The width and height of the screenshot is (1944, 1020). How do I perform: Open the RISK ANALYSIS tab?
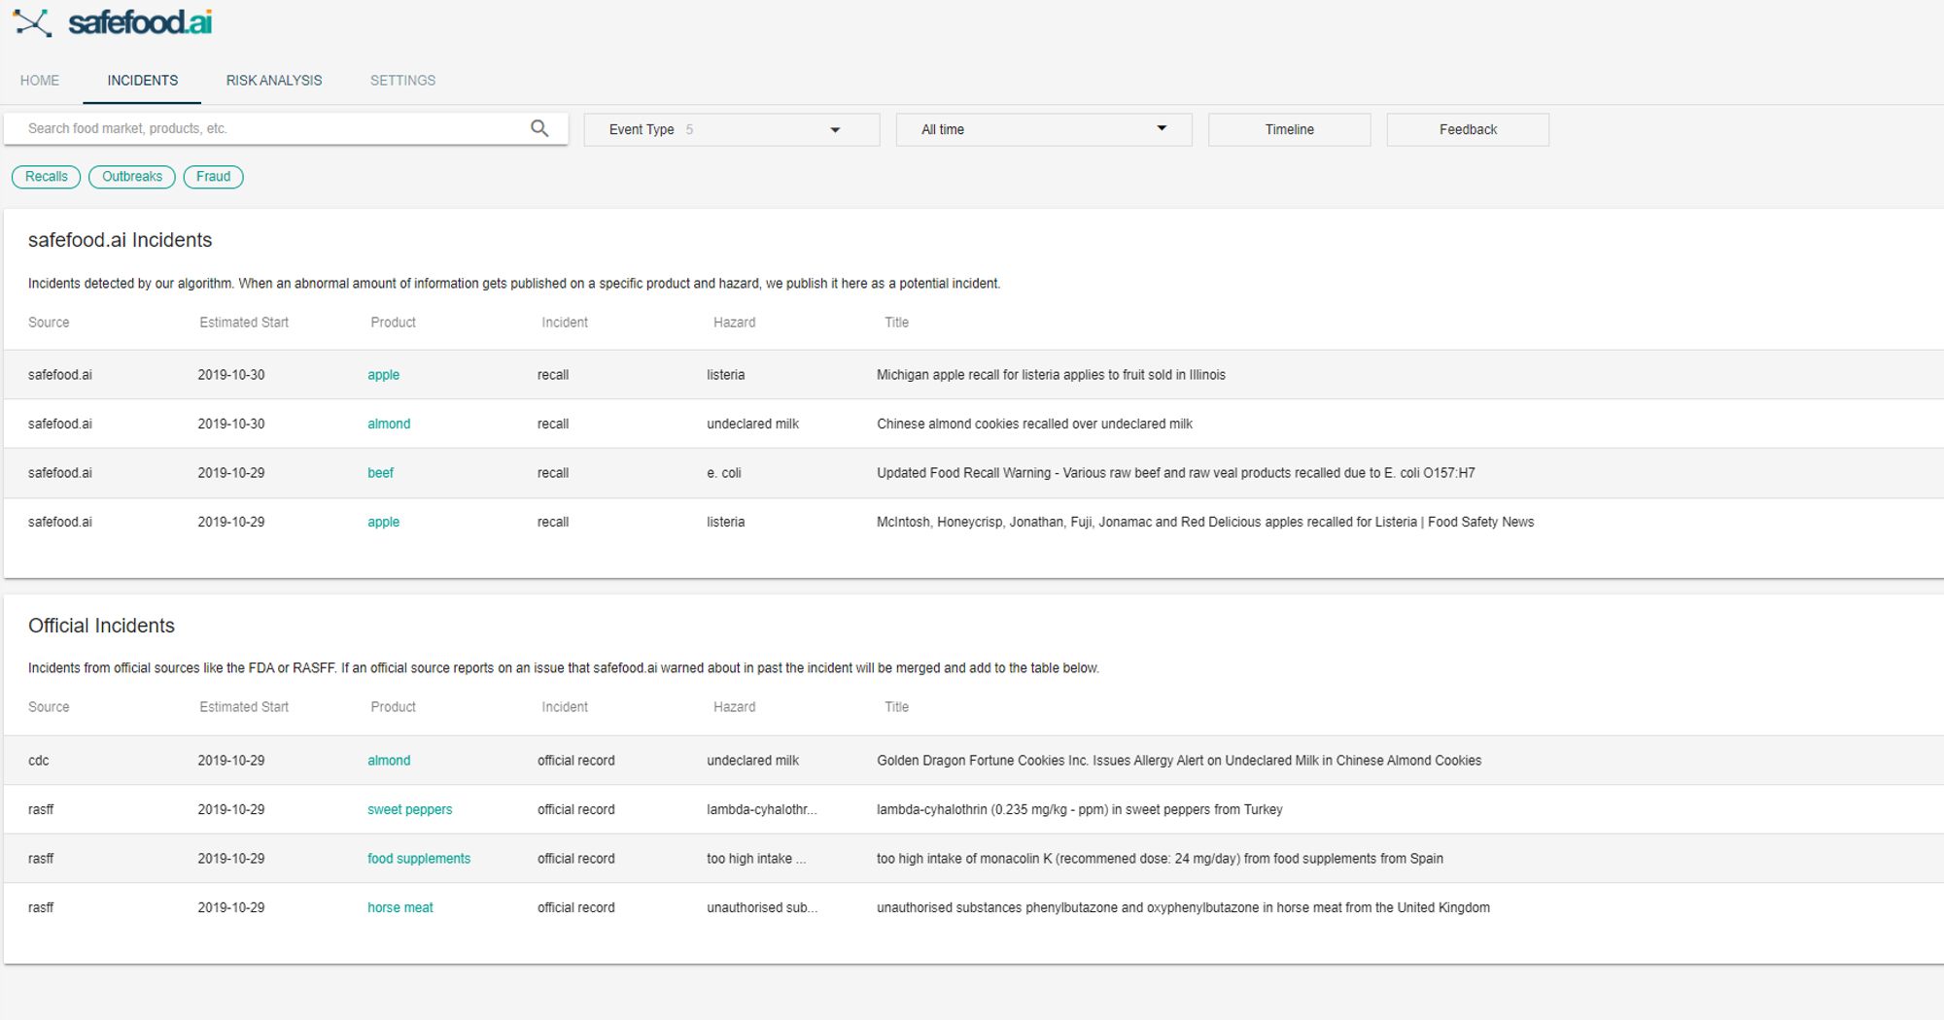point(274,81)
